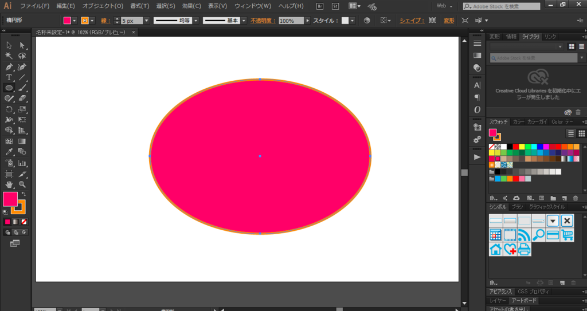Expand opacity slider arrow beside 100%

click(308, 21)
